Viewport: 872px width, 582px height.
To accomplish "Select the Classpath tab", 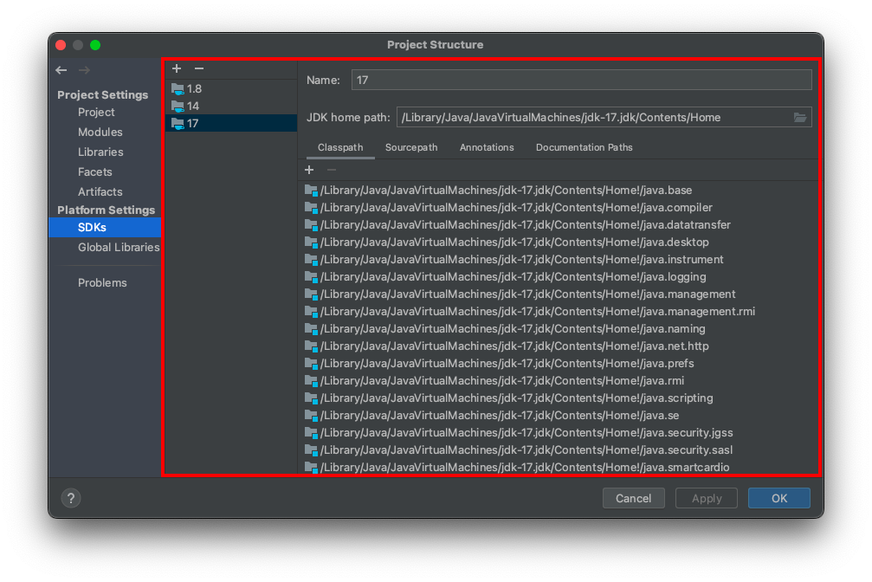I will [x=339, y=147].
